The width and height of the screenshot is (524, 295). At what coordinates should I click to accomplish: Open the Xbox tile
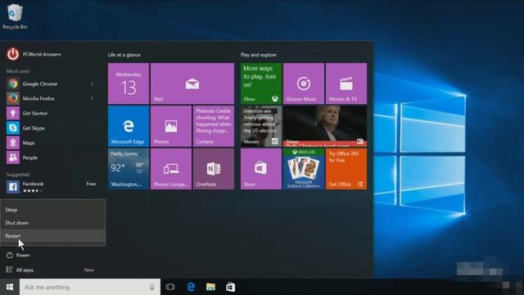[x=261, y=84]
